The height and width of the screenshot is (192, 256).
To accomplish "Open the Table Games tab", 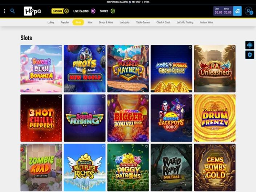I will point(143,22).
